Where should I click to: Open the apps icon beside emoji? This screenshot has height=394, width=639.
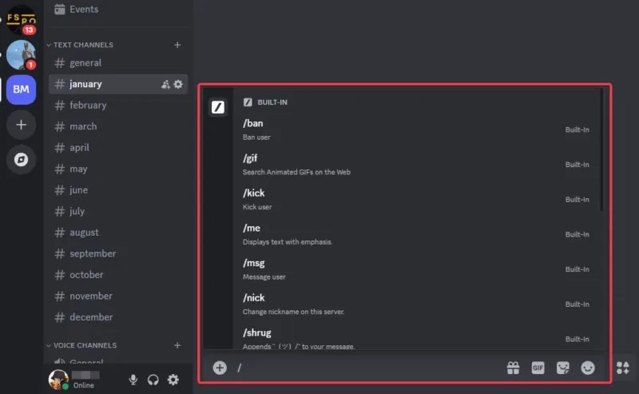coord(623,368)
